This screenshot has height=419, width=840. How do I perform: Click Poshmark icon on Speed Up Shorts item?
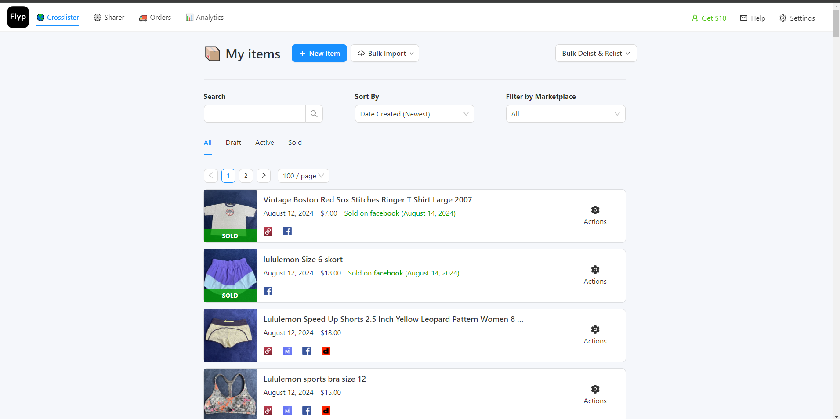click(268, 351)
